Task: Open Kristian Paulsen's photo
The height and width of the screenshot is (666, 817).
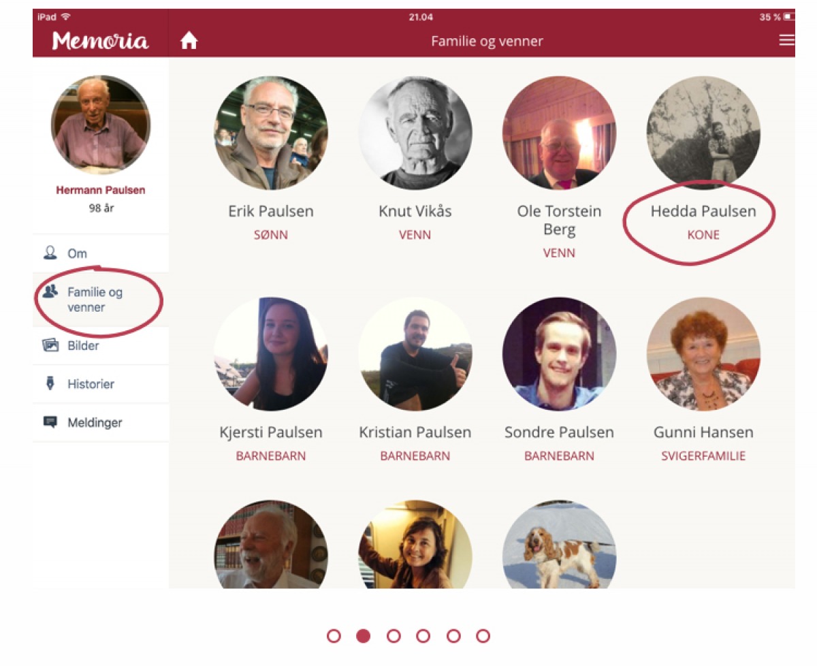Action: coord(415,353)
